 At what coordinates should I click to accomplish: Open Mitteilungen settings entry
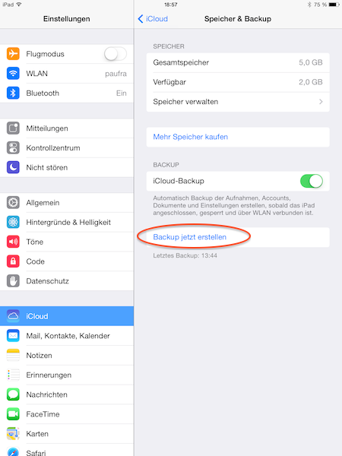67,128
